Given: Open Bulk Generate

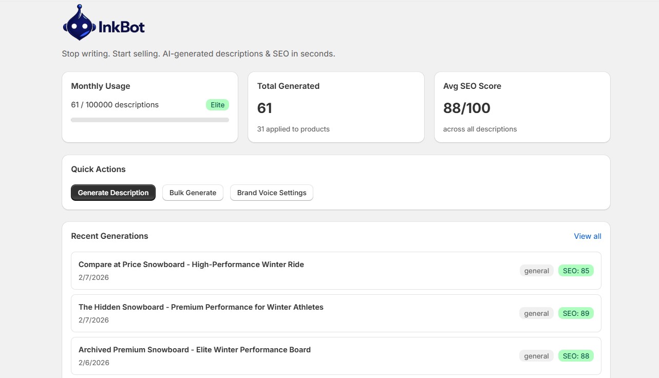Looking at the screenshot, I should [193, 193].
